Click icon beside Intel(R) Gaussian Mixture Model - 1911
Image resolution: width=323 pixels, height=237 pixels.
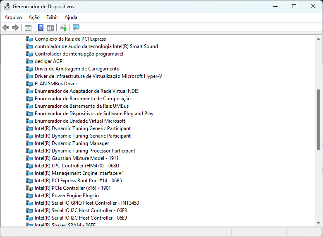pos(29,158)
